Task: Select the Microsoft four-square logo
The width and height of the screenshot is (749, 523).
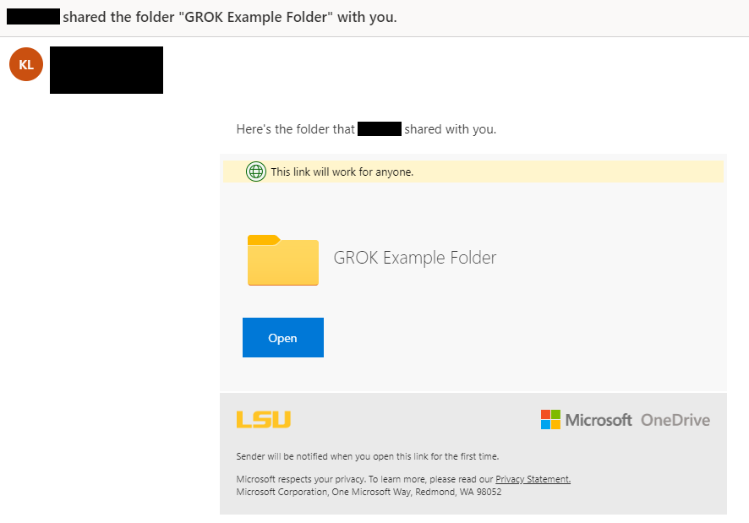Action: click(550, 419)
